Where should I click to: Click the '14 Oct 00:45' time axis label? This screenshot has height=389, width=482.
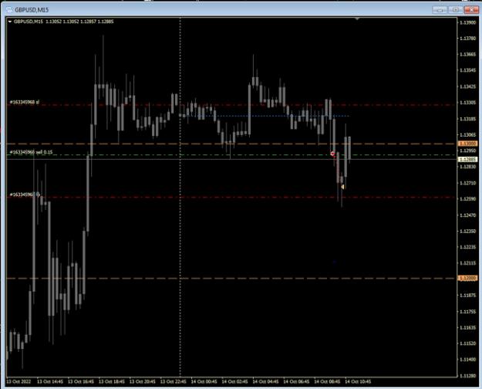(x=204, y=381)
